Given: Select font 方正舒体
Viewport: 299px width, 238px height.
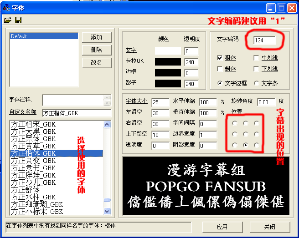Looking at the screenshot, I should pos(57,190).
